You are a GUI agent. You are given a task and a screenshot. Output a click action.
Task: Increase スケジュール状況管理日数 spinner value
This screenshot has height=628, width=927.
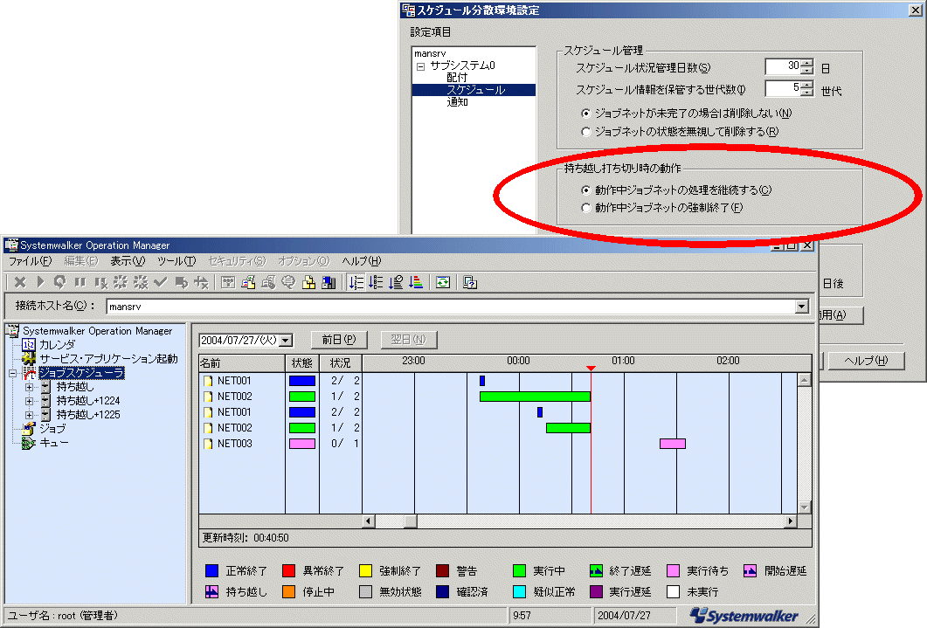[807, 63]
